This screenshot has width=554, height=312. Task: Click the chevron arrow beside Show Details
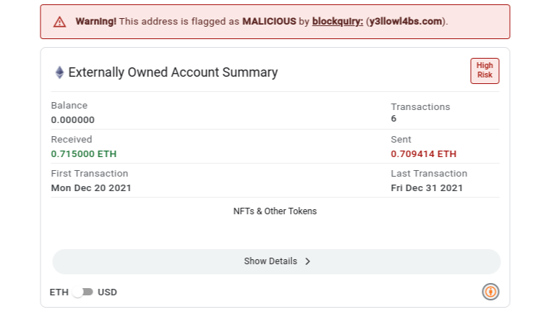click(308, 261)
